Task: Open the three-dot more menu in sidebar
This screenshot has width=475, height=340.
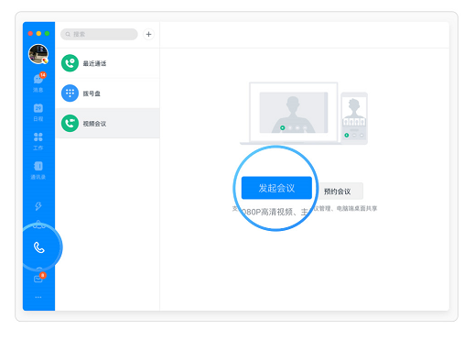Action: pyautogui.click(x=38, y=297)
